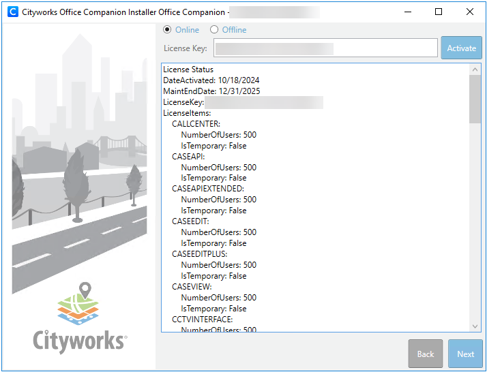Screen dimensions: 487x372
Task: Click the 'License Status' heading text
Action: (188, 69)
